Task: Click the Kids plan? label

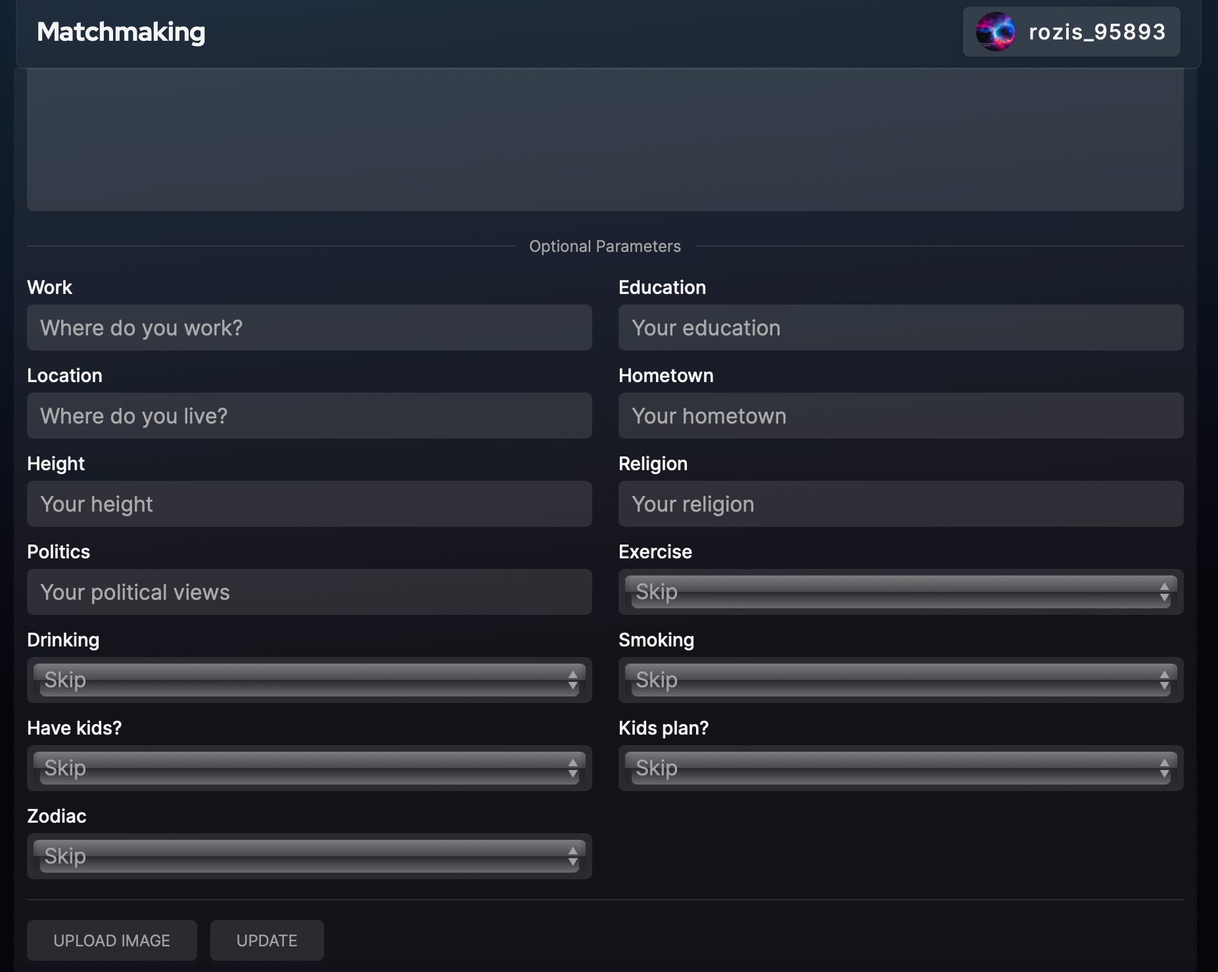Action: coord(663,728)
